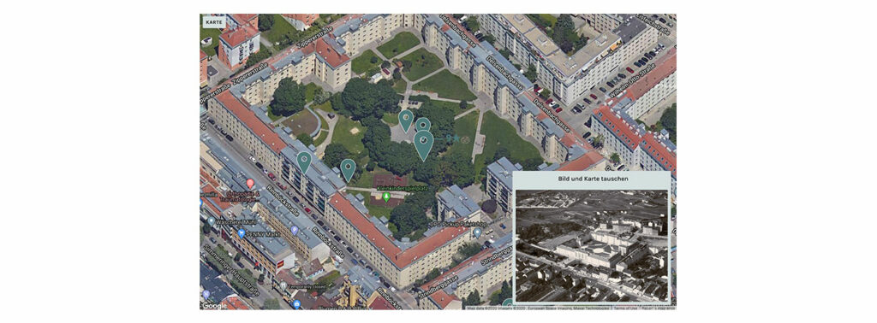This screenshot has width=877, height=323.
Task: Open the Terms of Use link
Action: coord(626,308)
